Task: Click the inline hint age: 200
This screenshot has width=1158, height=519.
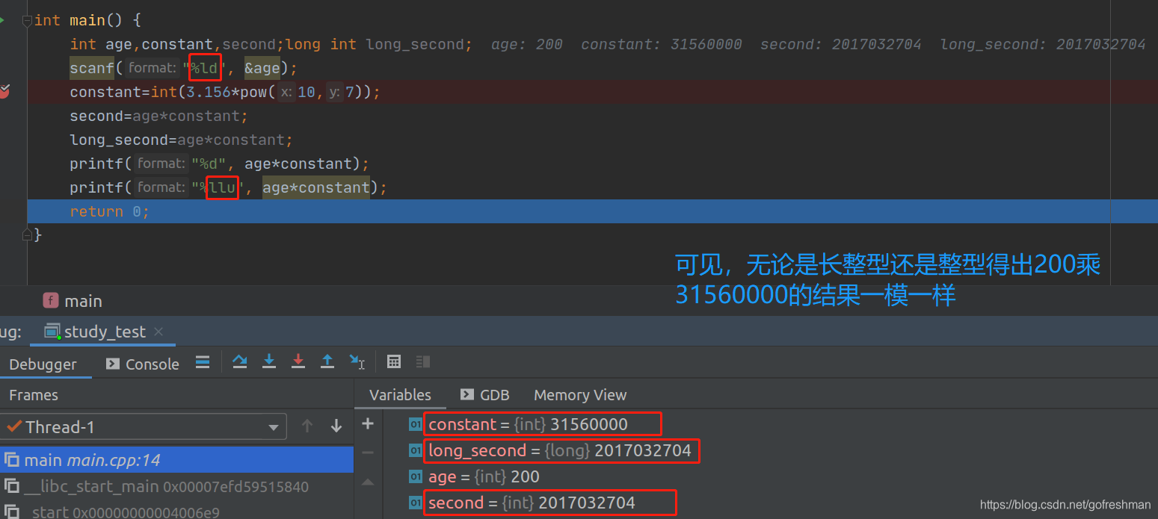Action: pos(527,44)
